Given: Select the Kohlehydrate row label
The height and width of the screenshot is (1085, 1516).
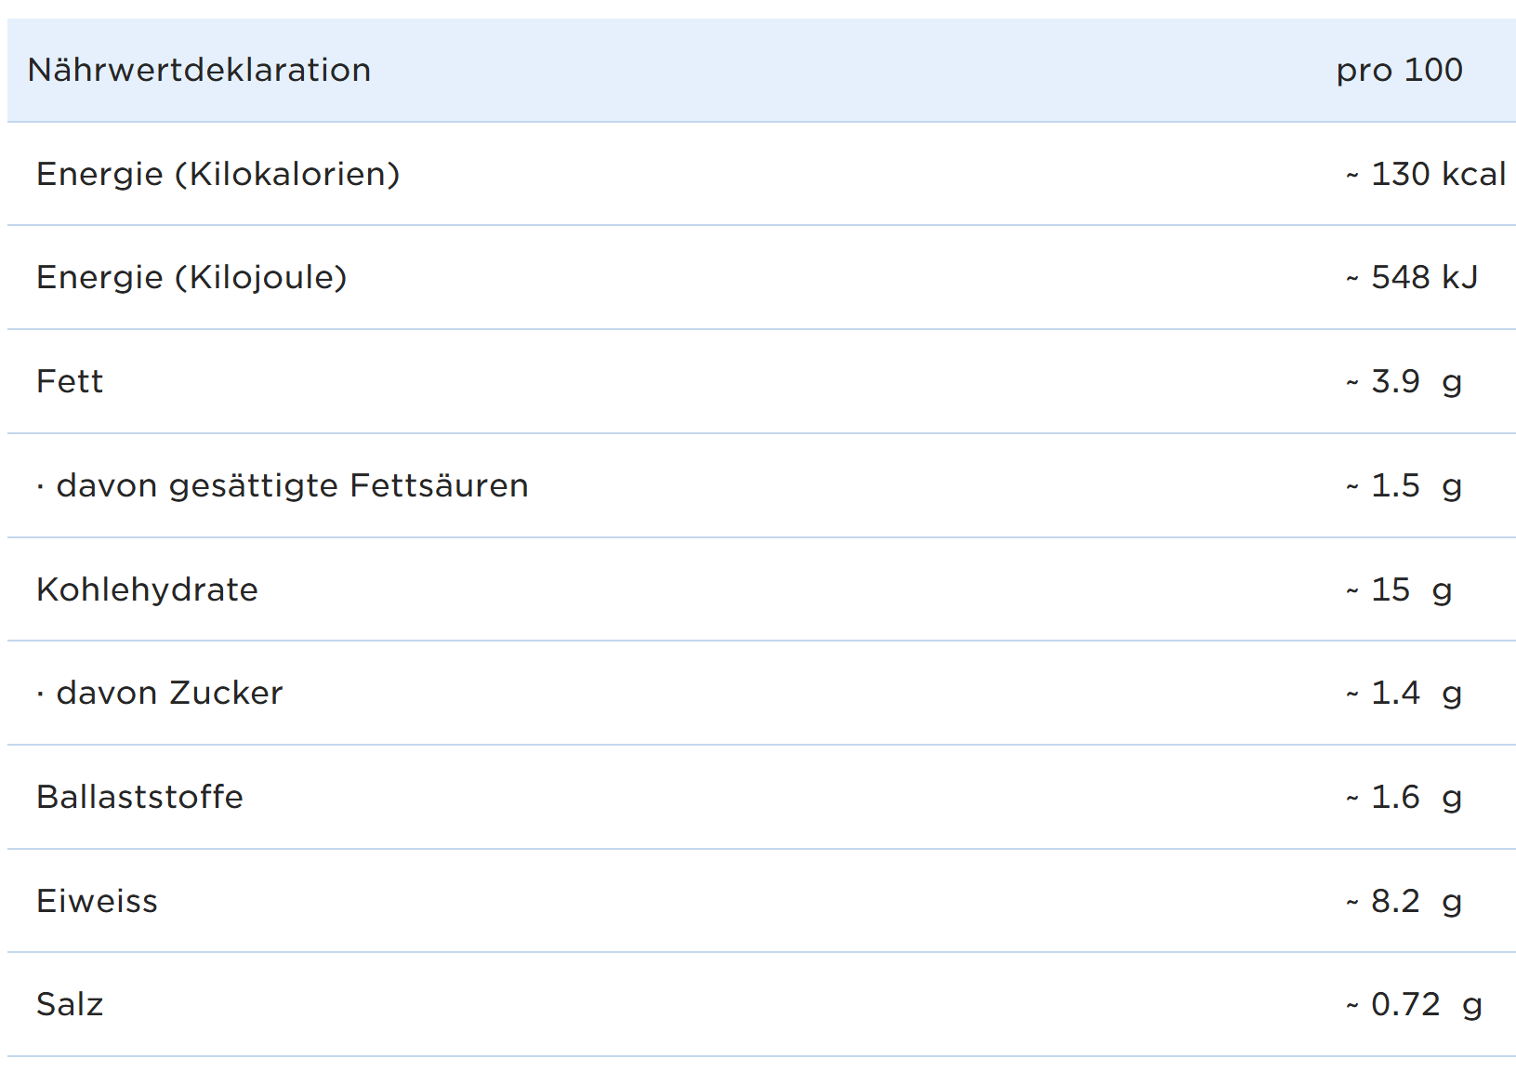Looking at the screenshot, I should pos(147,590).
